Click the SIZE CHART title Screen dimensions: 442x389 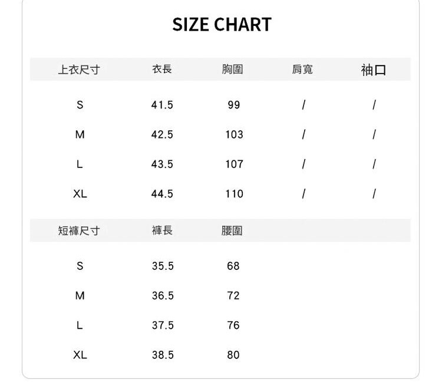pos(222,25)
